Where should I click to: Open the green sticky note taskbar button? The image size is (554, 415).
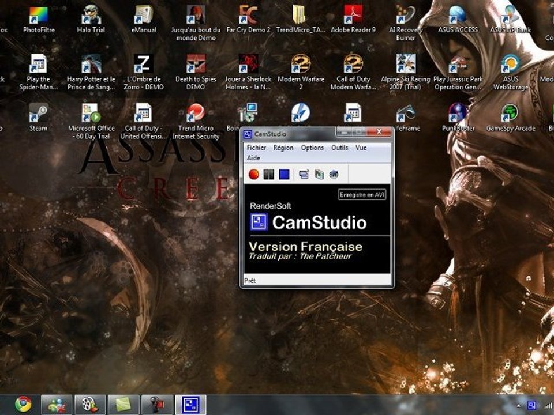pyautogui.click(x=123, y=405)
